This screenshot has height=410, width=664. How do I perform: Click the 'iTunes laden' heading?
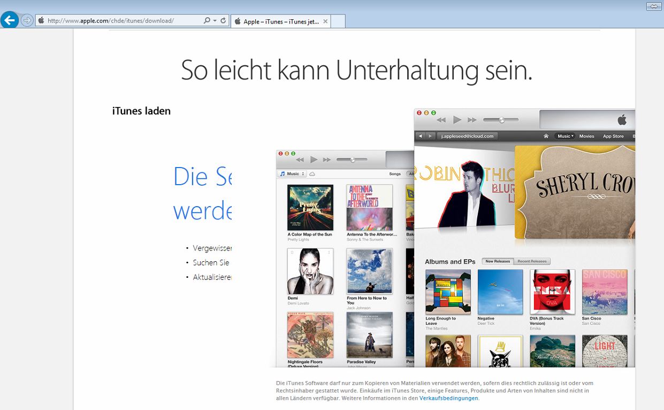[x=141, y=111]
